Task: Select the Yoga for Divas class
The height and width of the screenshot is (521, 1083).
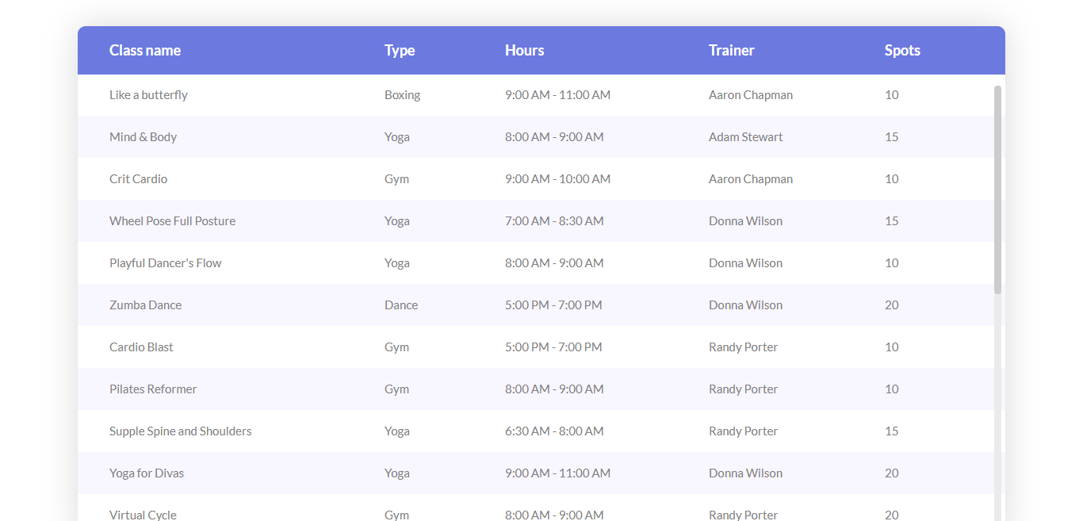Action: pyautogui.click(x=146, y=473)
